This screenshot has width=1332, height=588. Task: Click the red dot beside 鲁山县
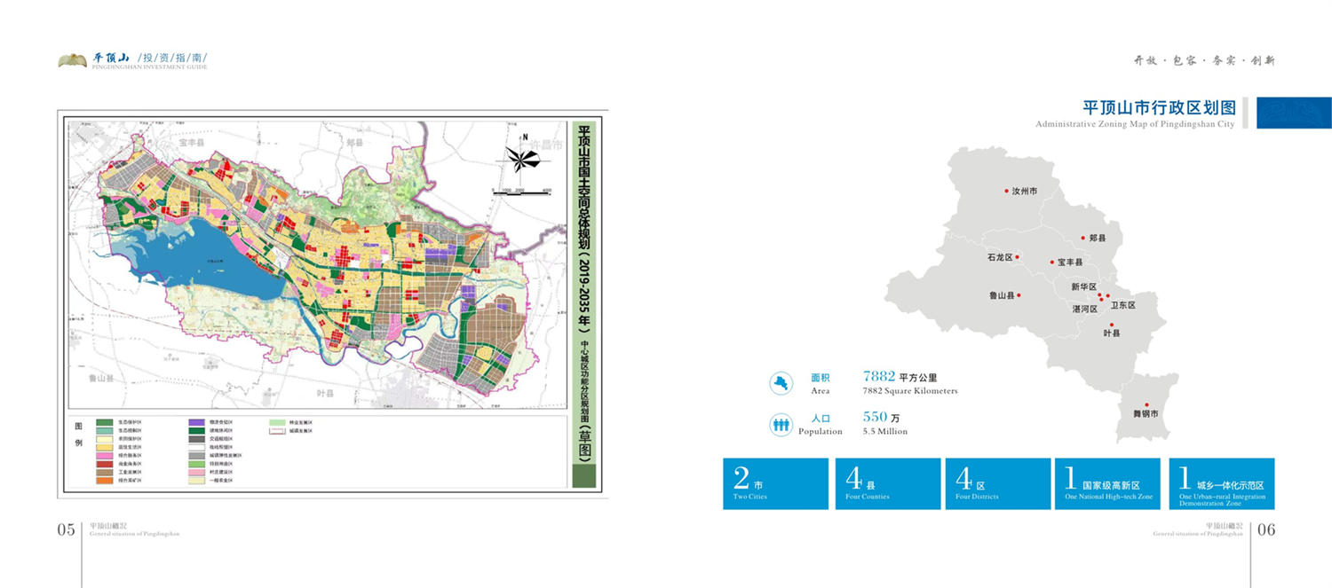(1019, 295)
